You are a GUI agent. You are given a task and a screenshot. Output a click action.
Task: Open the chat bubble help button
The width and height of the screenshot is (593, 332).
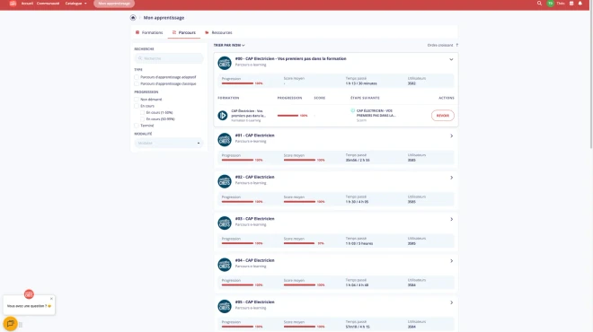10,324
